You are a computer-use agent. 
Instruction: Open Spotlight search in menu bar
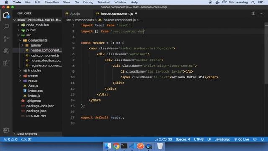[x=253, y=3]
